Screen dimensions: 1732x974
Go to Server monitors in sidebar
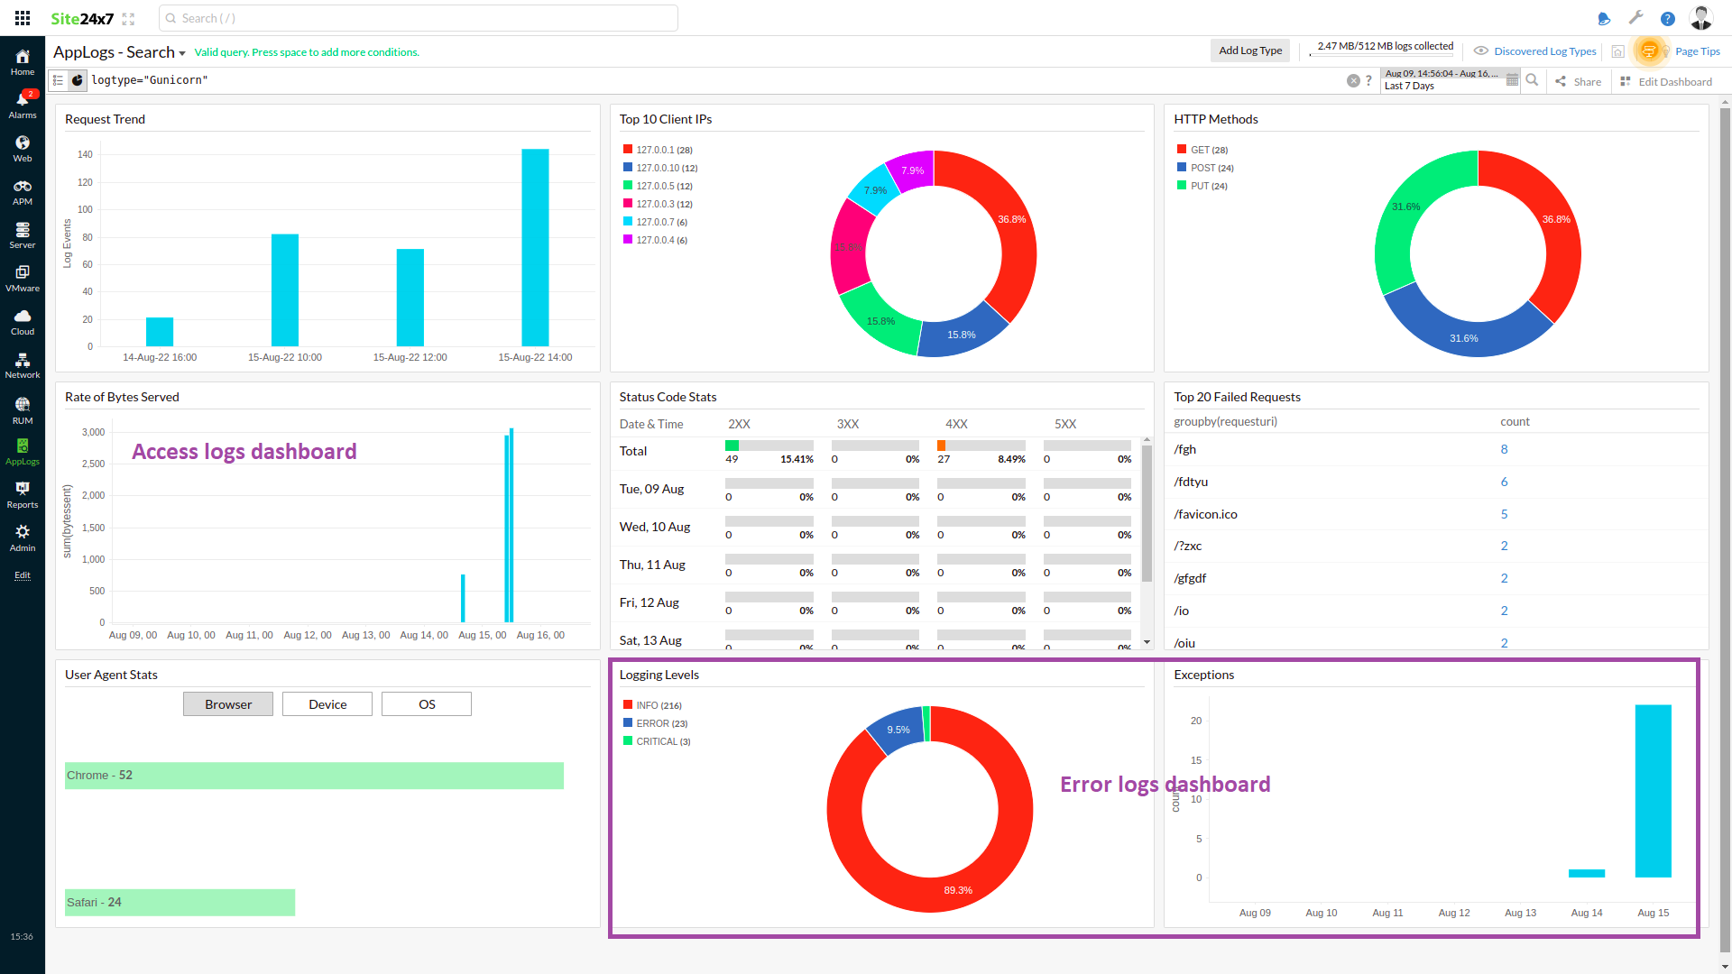coord(23,234)
